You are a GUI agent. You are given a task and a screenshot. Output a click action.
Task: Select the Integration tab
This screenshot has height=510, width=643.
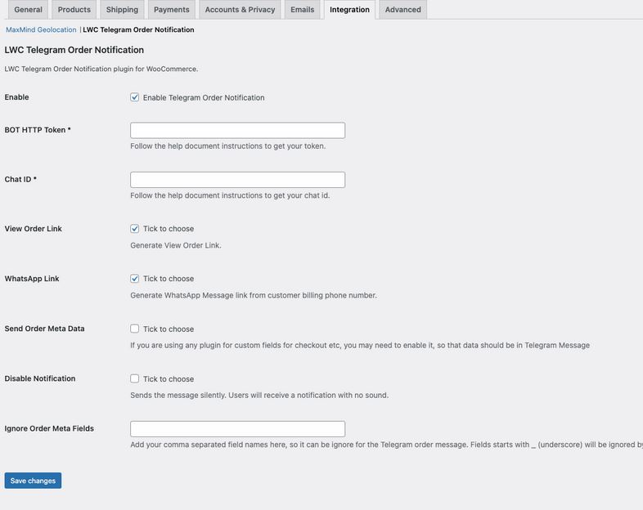coord(349,10)
